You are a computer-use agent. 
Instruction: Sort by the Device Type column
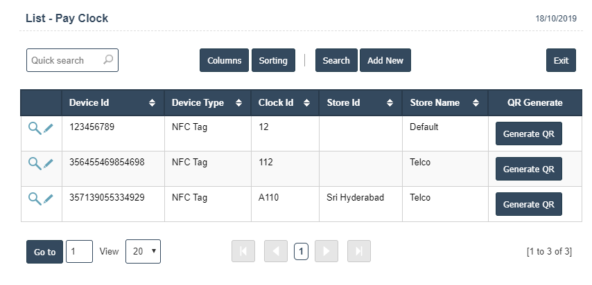point(238,103)
